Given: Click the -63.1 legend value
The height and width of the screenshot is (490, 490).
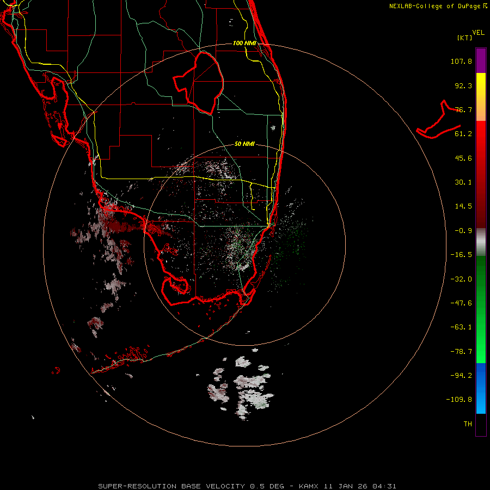Looking at the screenshot, I should click(x=461, y=327).
